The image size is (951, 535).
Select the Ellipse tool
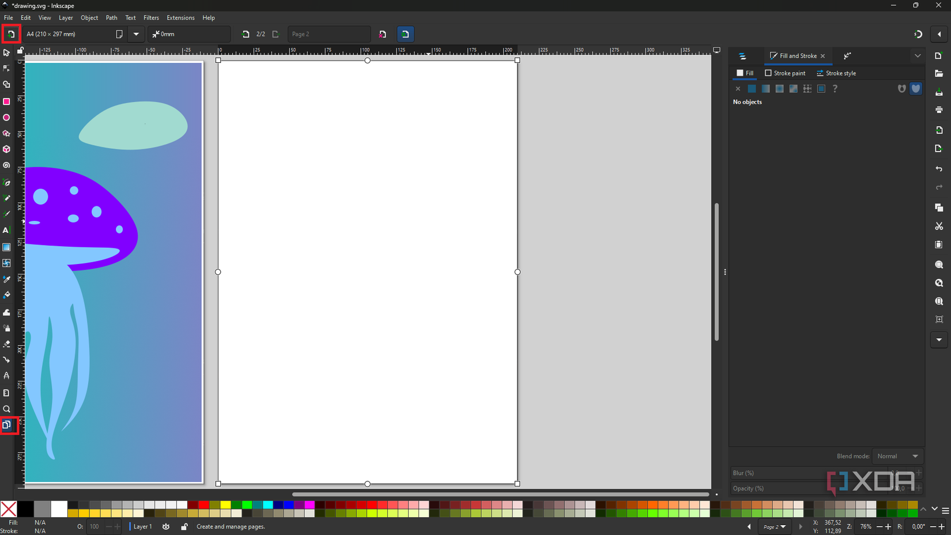[6, 117]
